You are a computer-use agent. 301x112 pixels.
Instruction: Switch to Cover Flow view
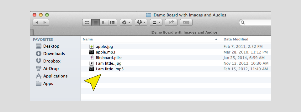point(113,22)
